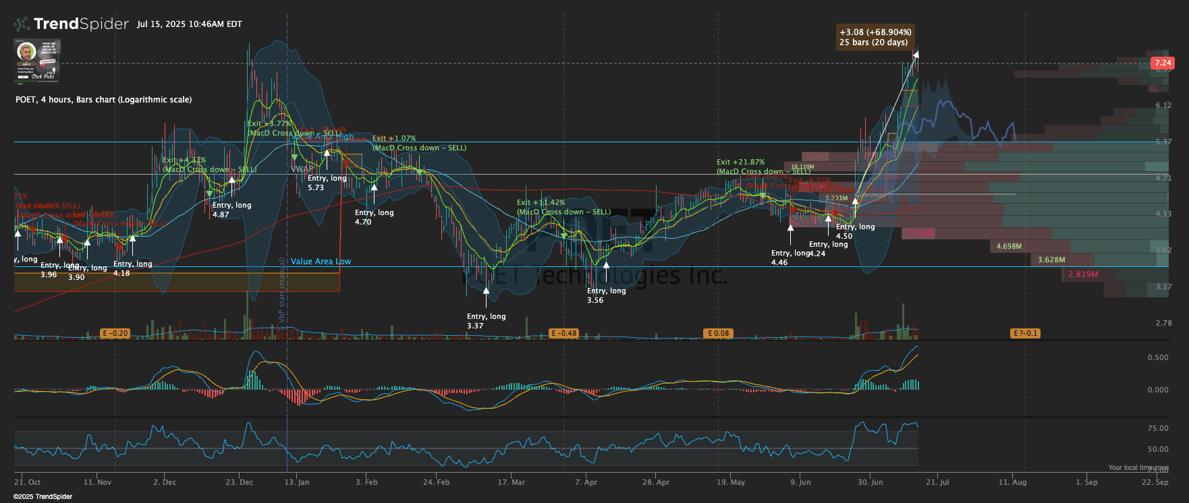This screenshot has height=503, width=1189.
Task: Click the 2.78 price axis label
Action: (x=1163, y=324)
